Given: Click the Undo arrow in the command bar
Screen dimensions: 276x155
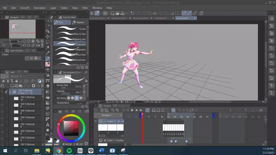Looking at the screenshot, I should pyautogui.click(x=132, y=13).
